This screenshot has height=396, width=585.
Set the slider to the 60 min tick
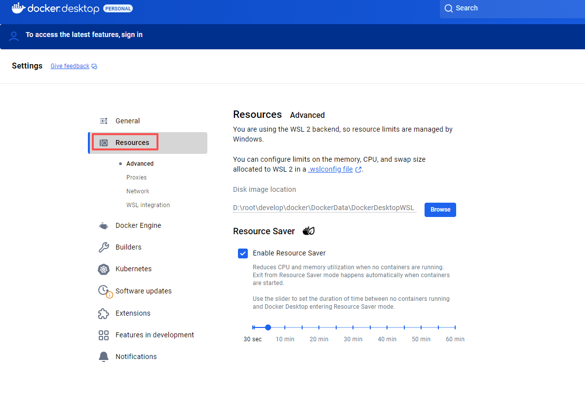[x=455, y=327]
